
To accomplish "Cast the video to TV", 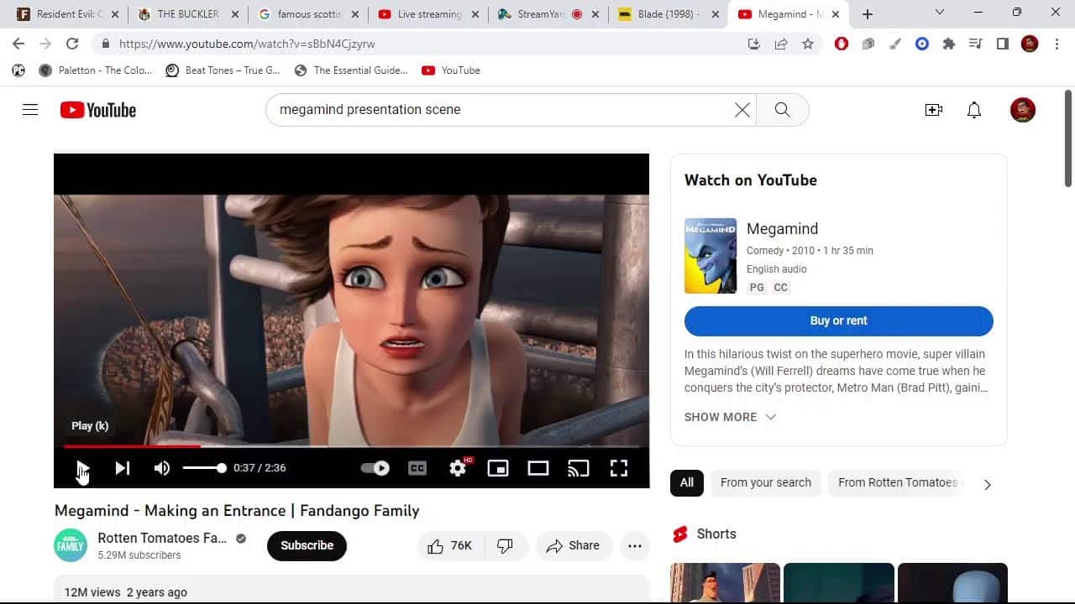I will 579,468.
